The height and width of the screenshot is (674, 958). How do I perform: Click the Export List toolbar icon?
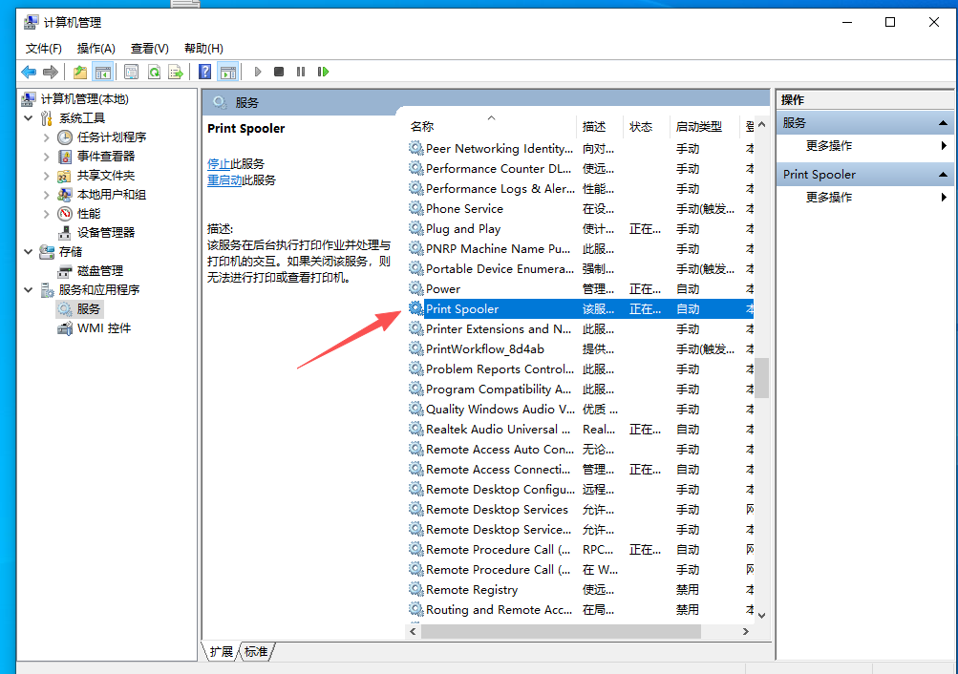(176, 72)
